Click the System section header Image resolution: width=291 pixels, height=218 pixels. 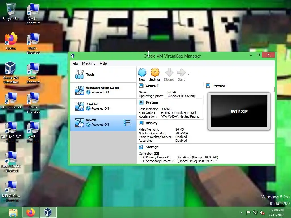click(152, 102)
